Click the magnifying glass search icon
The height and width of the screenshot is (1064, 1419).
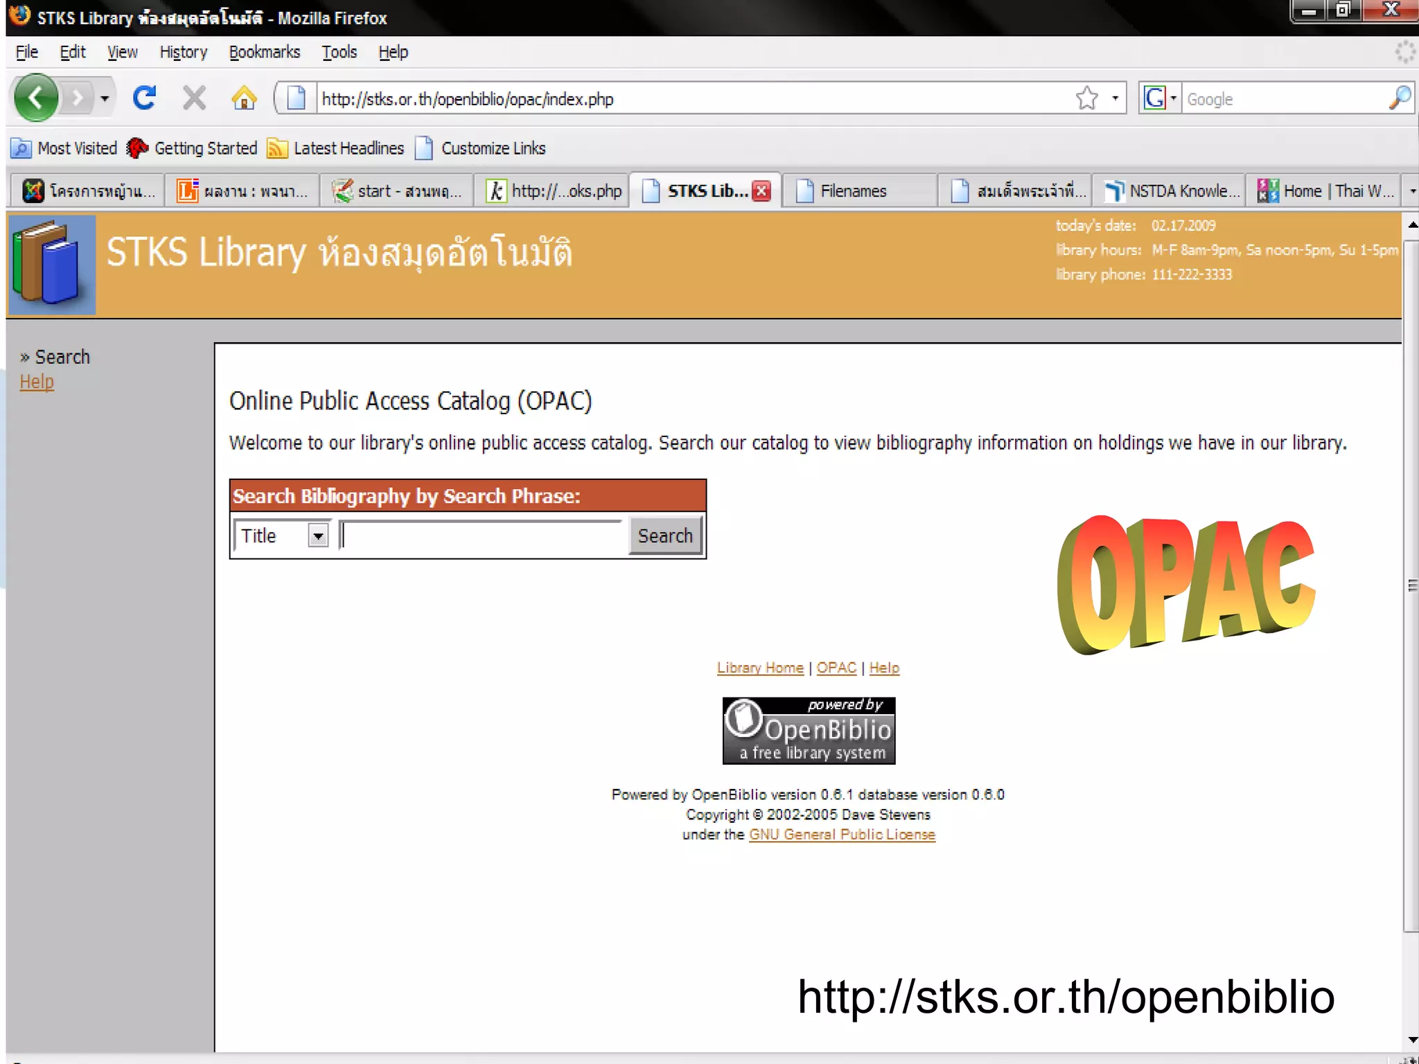coord(1400,98)
